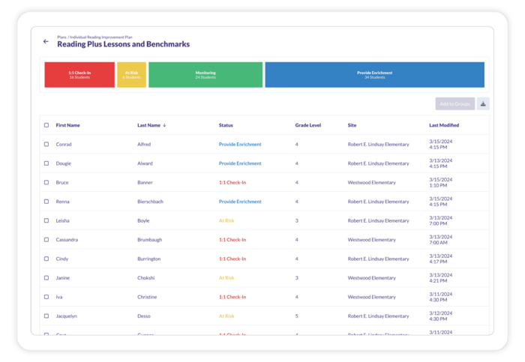Open Renna Bierschbach's Provide Enrichment status
525x362 pixels.
(240, 202)
